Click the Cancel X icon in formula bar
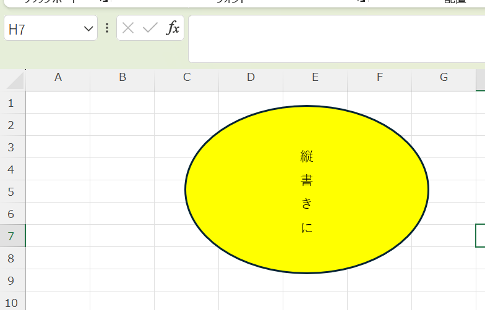Image resolution: width=485 pixels, height=310 pixels. coord(128,28)
